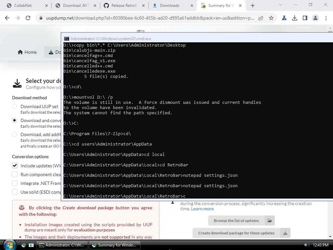Close the Release RetroBar tab
This screenshot has height=250, width=333.
tap(143, 6)
